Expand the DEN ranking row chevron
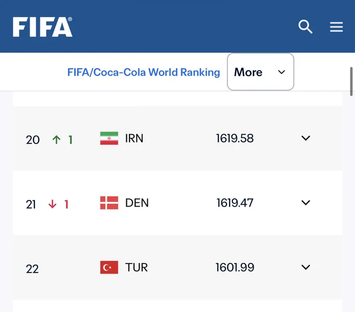 click(305, 202)
